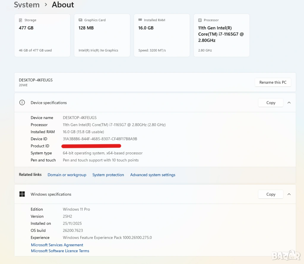Select the Installed RAM 16.0 GB card

161,35
